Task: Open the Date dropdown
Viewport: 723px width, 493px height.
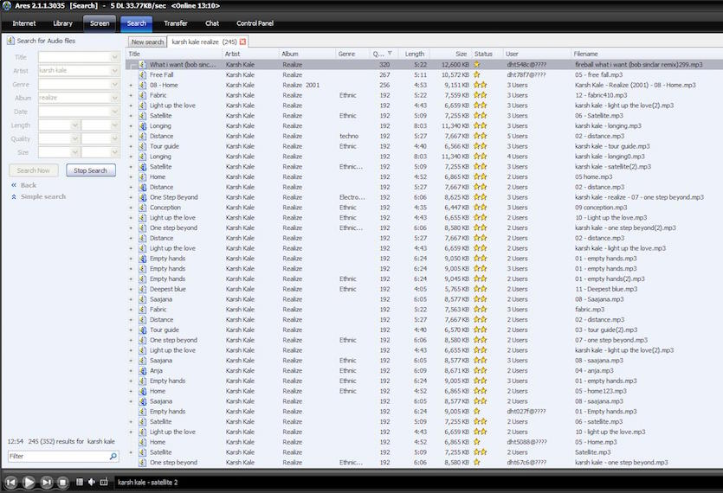Action: pos(114,112)
